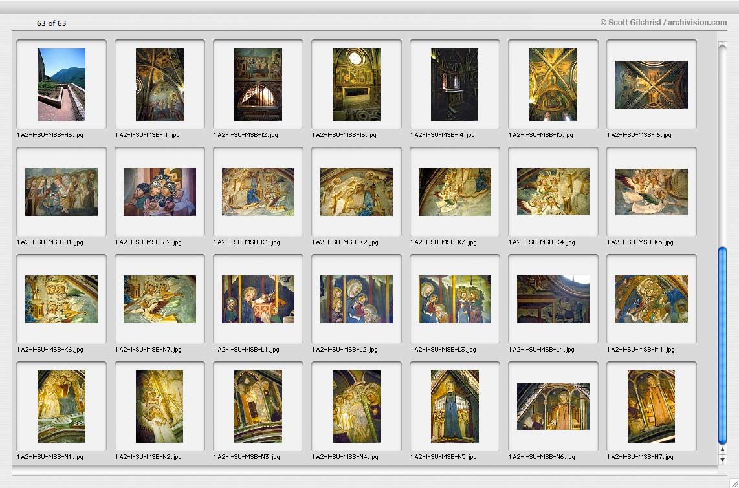This screenshot has height=488, width=739.
Task: Click filename label 1A2-I-SU-MSB-L1.jpg
Action: click(247, 349)
